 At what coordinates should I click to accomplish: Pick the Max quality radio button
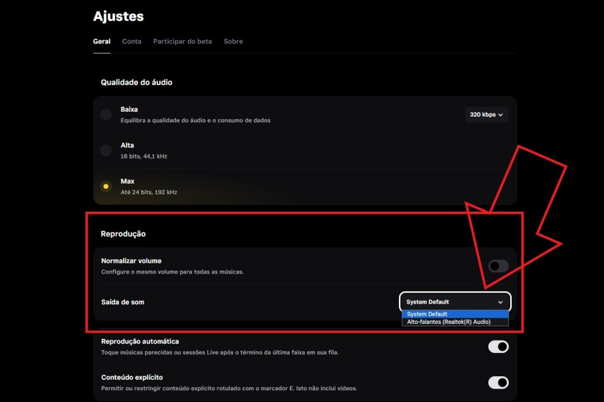pyautogui.click(x=106, y=186)
